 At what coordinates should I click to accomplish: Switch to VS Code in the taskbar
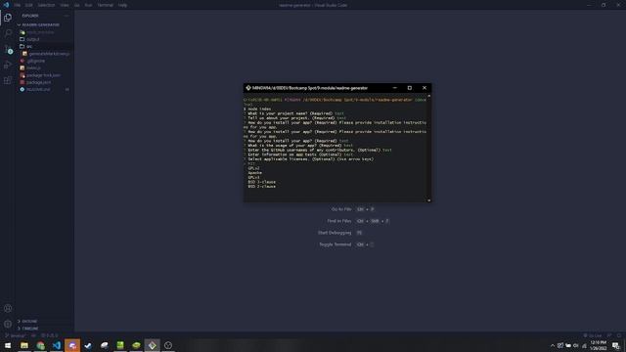point(57,345)
